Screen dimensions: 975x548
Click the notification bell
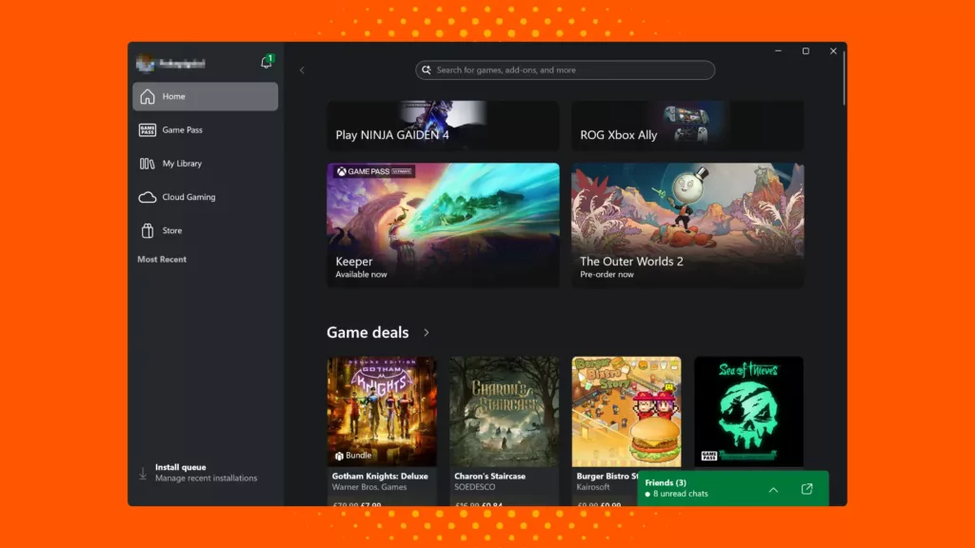click(x=267, y=60)
